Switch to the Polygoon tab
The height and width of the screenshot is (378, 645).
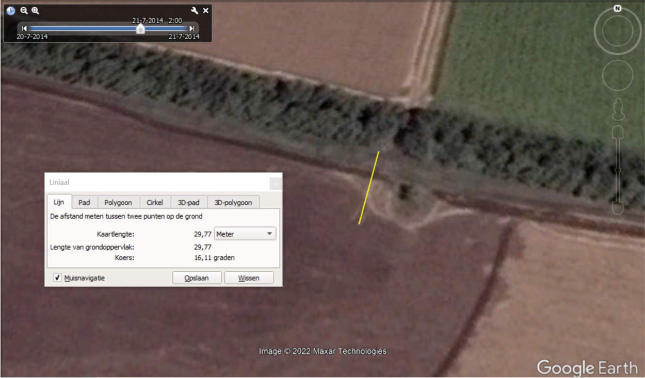pos(118,203)
